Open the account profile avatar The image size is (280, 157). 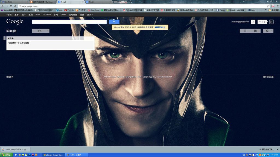[272, 22]
